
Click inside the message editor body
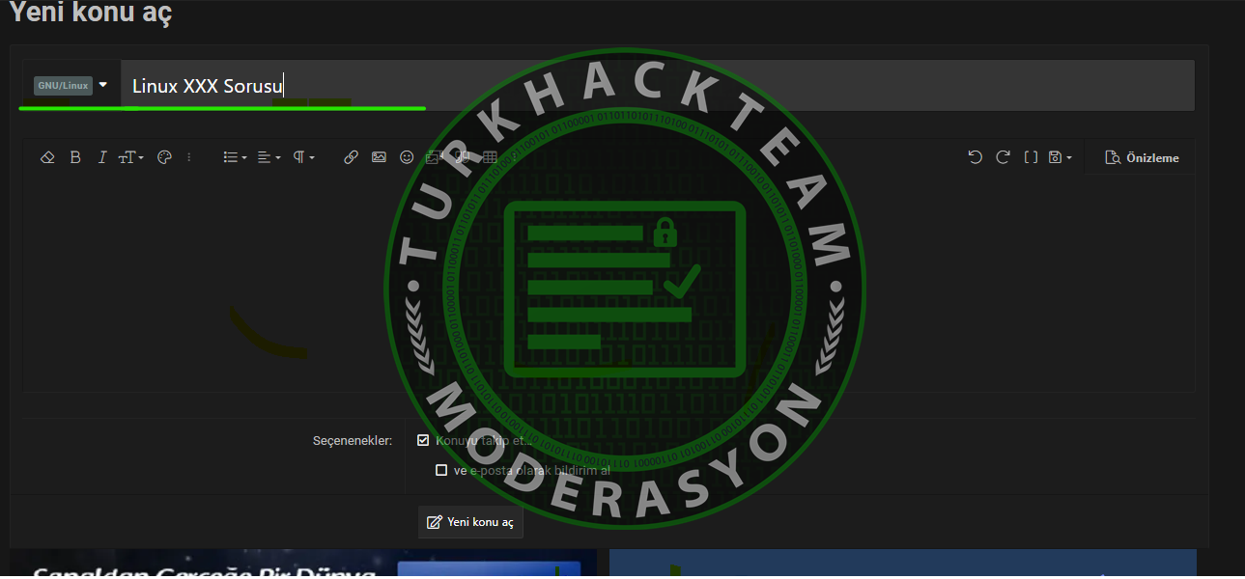pyautogui.click(x=608, y=283)
